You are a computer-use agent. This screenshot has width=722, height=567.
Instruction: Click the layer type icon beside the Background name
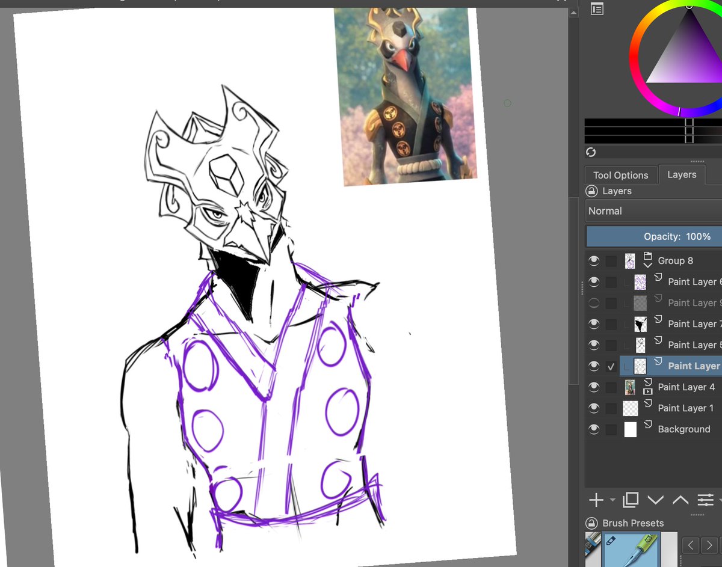click(648, 424)
